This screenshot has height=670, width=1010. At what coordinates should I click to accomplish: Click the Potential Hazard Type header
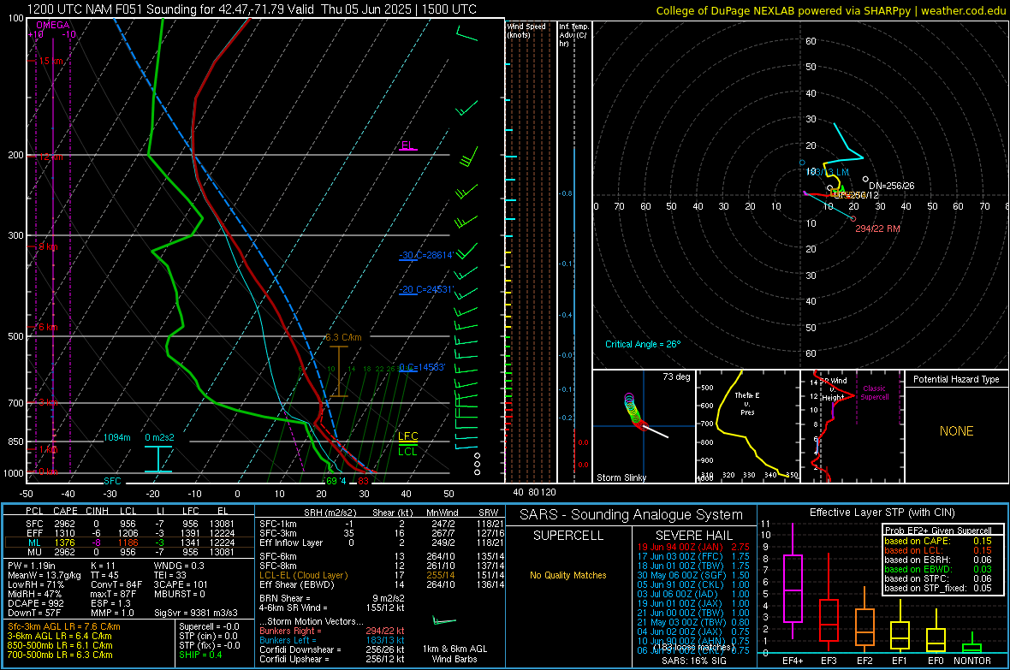click(957, 379)
